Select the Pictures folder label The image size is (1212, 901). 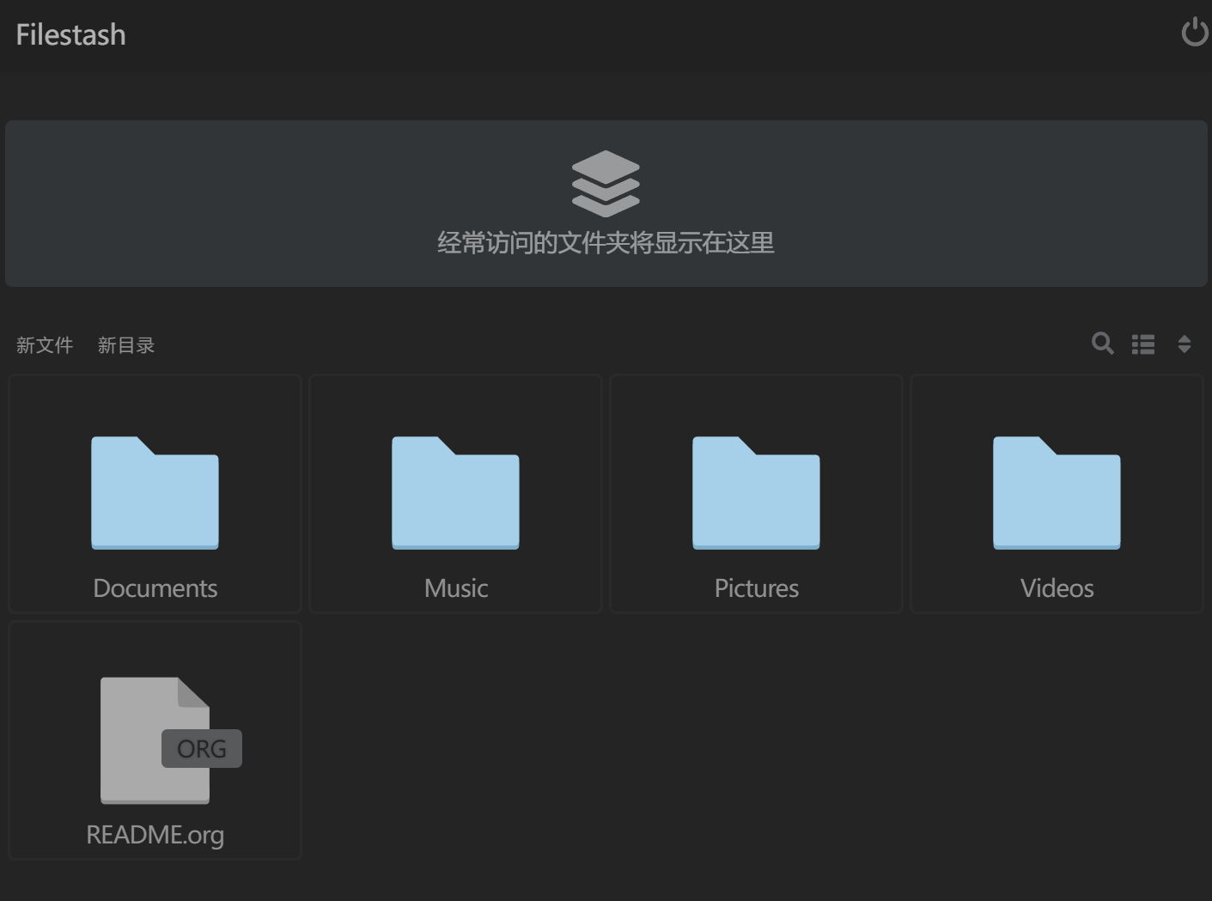(x=756, y=587)
